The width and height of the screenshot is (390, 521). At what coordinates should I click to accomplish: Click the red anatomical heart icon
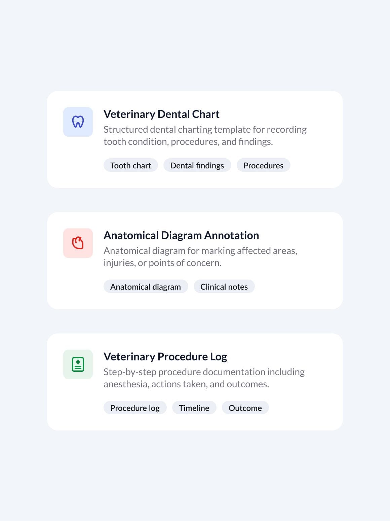pos(78,243)
